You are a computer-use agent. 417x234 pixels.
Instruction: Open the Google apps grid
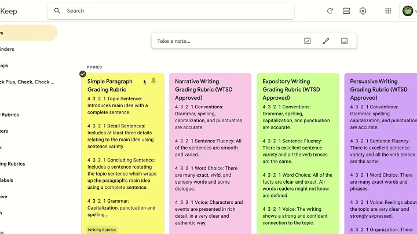tap(388, 10)
